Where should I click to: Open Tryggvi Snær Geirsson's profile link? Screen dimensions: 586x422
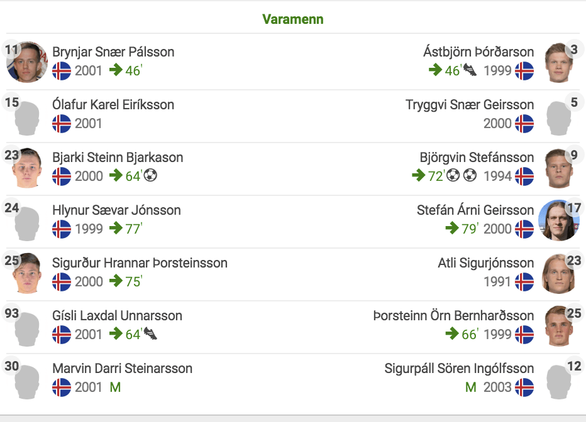(470, 105)
